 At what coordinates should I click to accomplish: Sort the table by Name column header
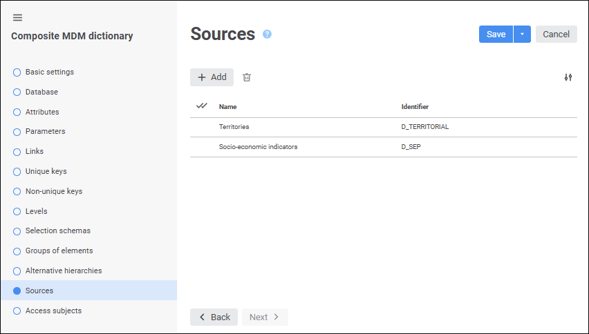tap(228, 107)
